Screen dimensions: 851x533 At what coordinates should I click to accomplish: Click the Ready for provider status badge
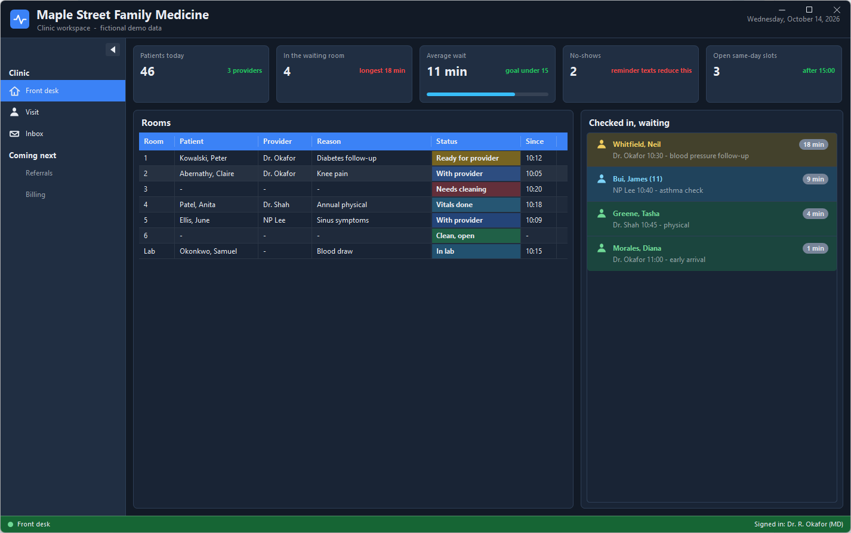476,158
